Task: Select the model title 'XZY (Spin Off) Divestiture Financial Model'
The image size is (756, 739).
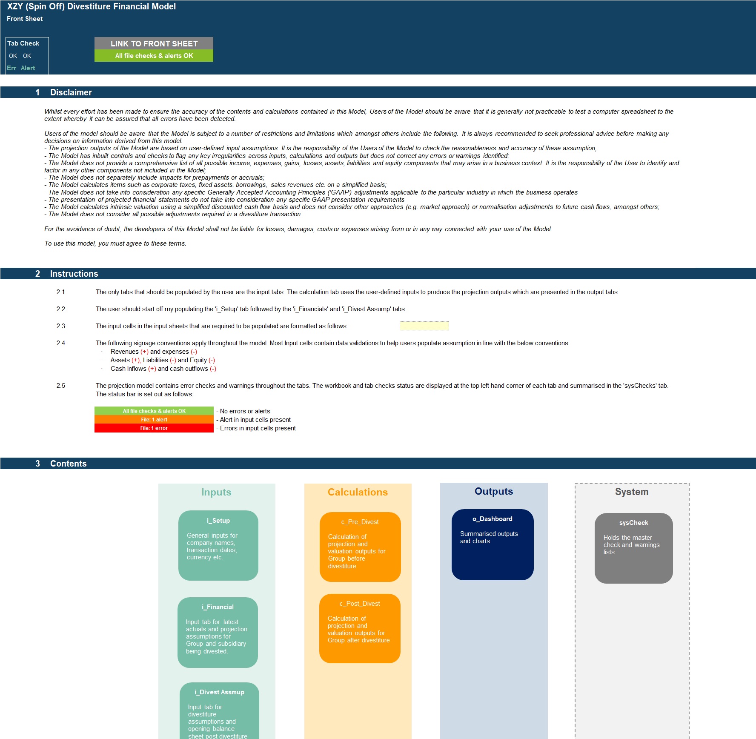Action: pos(92,6)
